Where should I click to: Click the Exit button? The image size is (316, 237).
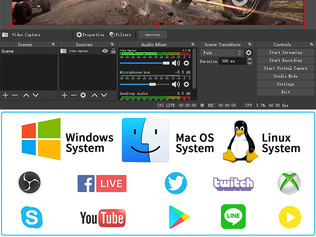[x=285, y=92]
